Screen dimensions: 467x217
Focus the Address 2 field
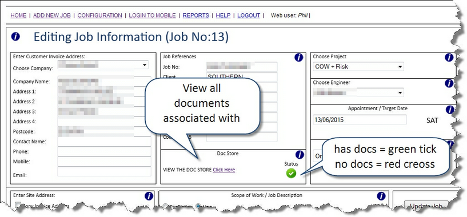tap(104, 101)
